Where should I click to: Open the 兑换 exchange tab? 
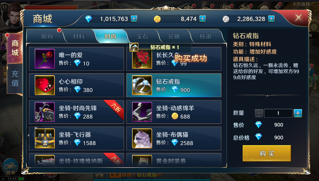174,36
